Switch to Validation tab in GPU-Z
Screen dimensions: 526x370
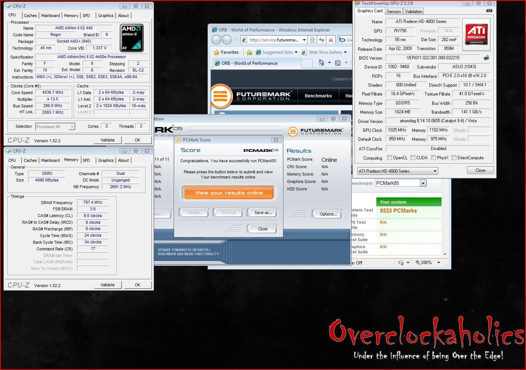coord(414,11)
